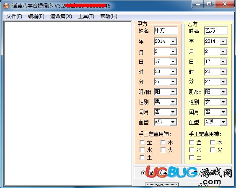Click the 乙方 姓名 input field
The width and height of the screenshot is (236, 188).
click(x=216, y=31)
